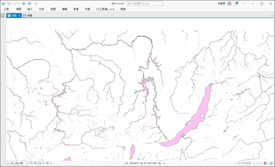The height and width of the screenshot is (167, 275).
Task: Open the 分析 ribbon tab
Action: [42, 9]
